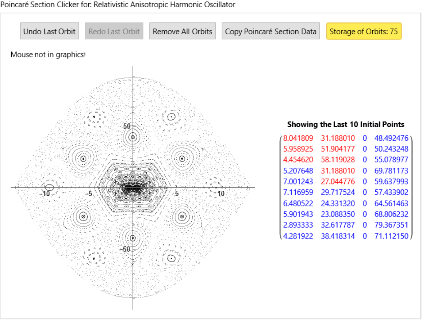Viewport: 422px width, 320px height.
Task: Click the island center just below the 50 label
Action: pos(133,137)
